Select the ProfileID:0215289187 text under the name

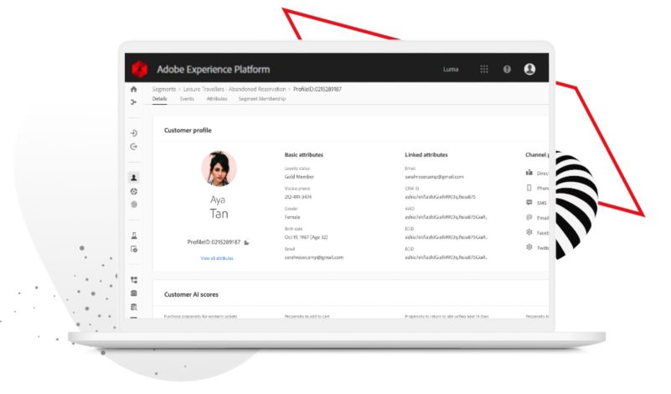click(x=214, y=242)
